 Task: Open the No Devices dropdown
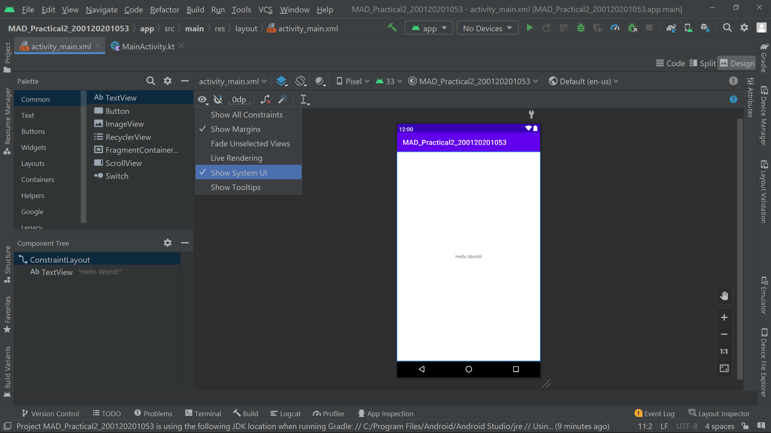pyautogui.click(x=487, y=28)
